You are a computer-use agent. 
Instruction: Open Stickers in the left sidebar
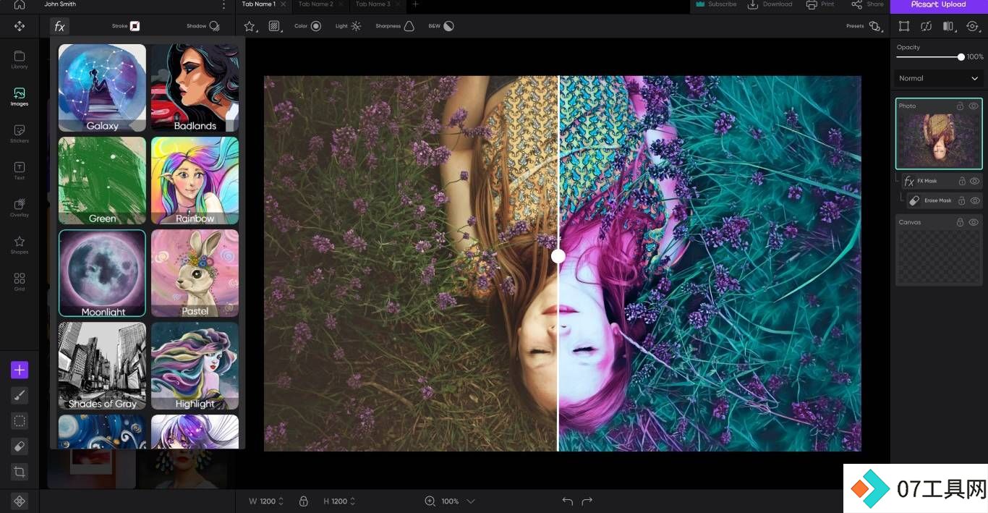tap(20, 134)
